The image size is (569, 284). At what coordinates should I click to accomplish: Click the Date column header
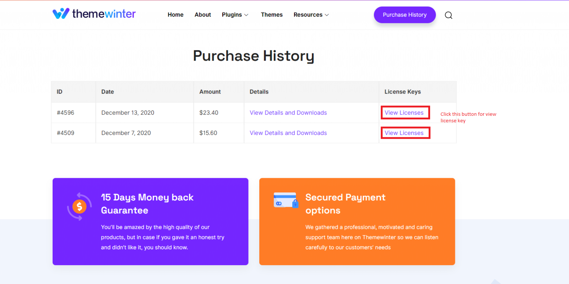pos(107,92)
